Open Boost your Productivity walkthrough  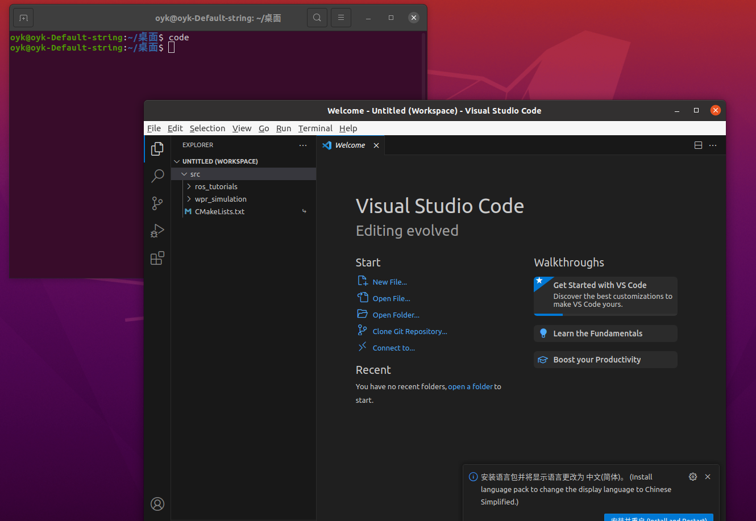[605, 360]
